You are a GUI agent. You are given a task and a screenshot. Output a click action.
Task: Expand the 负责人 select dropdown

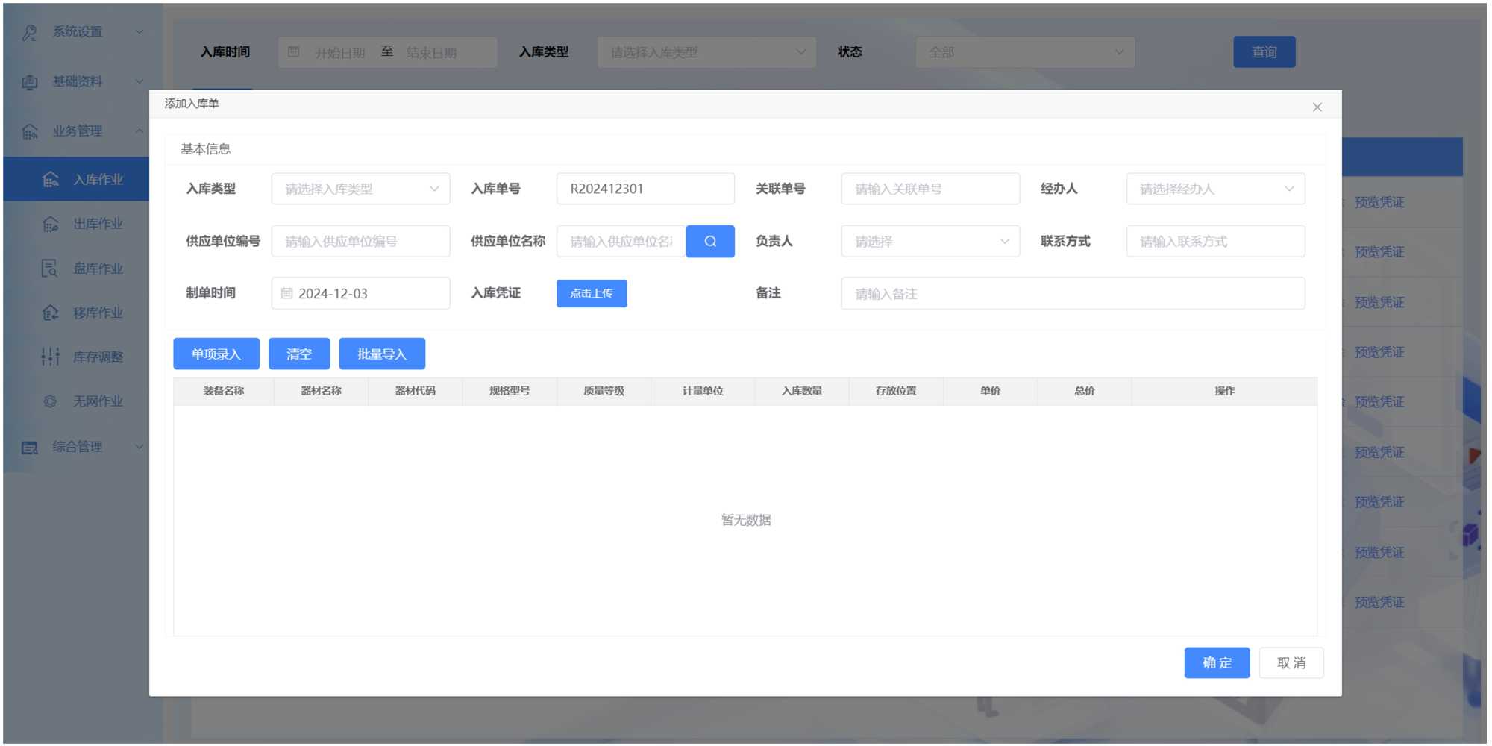pos(930,242)
